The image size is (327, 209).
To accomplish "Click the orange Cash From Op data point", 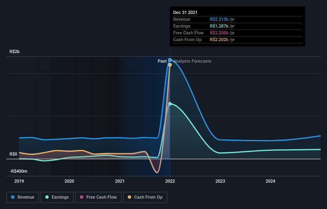I will (170, 65).
